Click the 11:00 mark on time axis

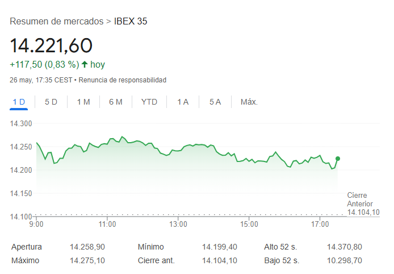coord(107,224)
